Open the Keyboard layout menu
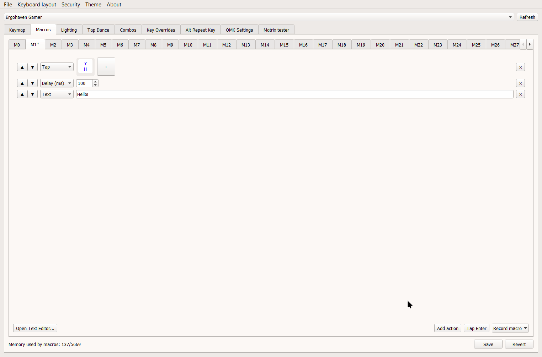The height and width of the screenshot is (357, 542). tap(37, 5)
